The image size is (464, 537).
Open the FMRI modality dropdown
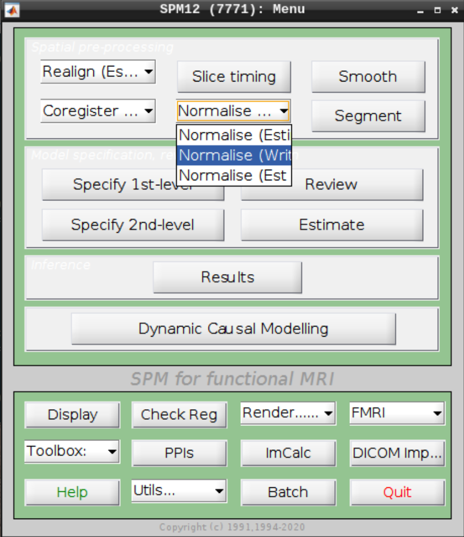pyautogui.click(x=397, y=414)
